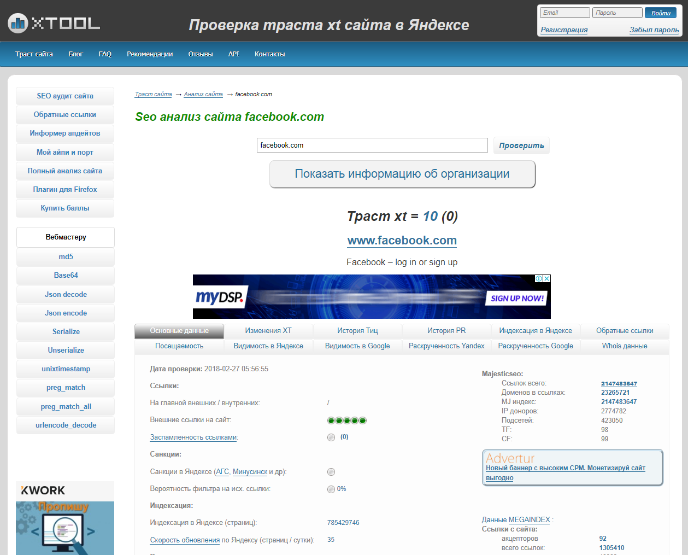Open SEO аудит сайта in sidebar
The width and height of the screenshot is (688, 555).
pos(65,96)
